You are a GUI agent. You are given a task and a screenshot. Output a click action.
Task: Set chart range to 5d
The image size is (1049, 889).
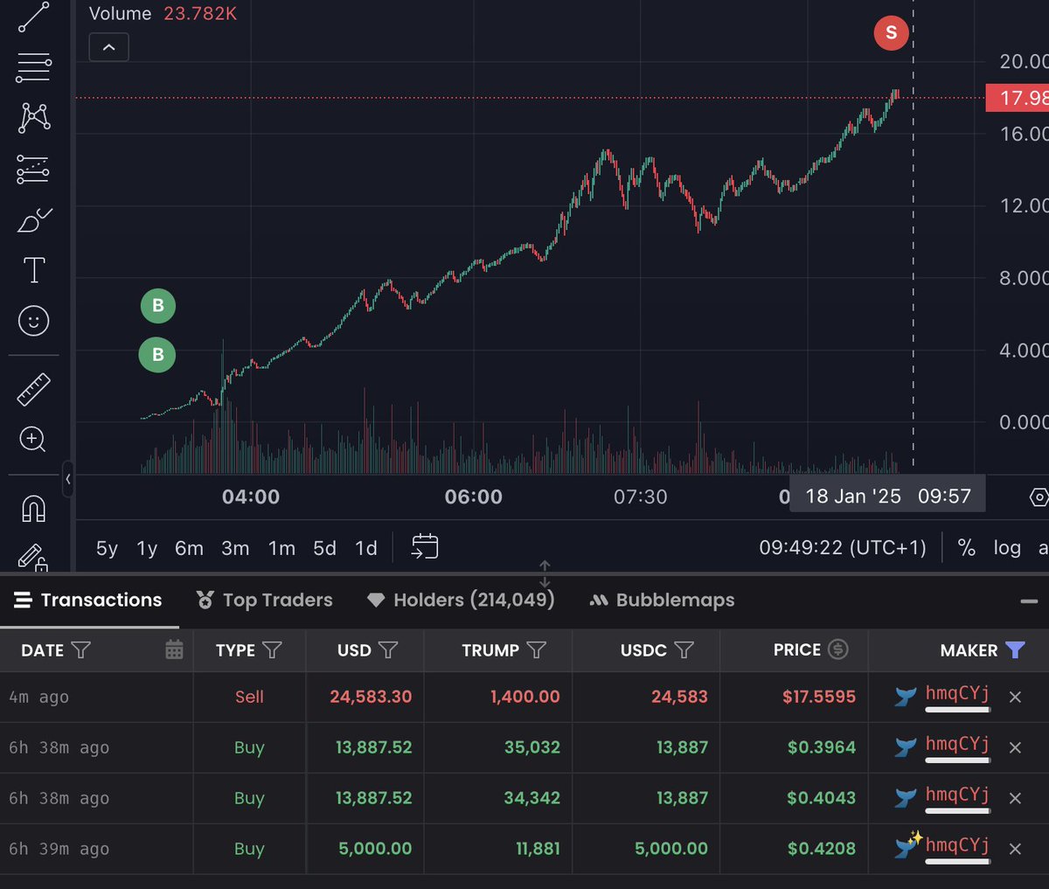[x=324, y=548]
